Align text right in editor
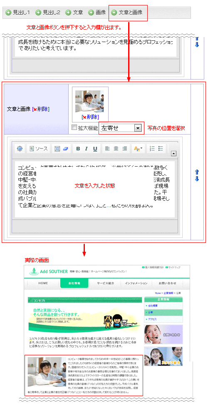Image resolution: width=208 pixels, height=404 pixels. pyautogui.click(x=125, y=148)
